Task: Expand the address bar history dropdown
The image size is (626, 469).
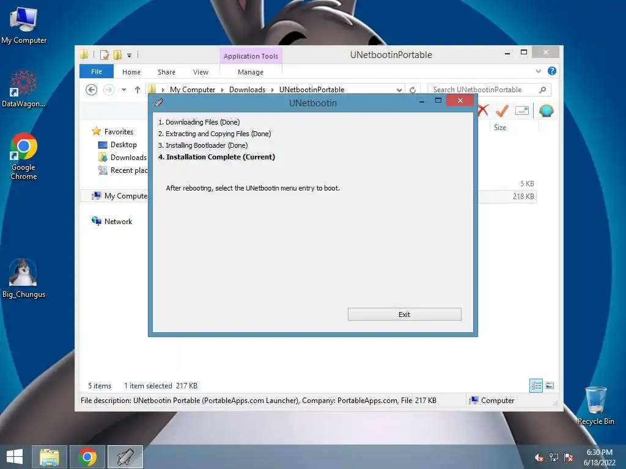Action: [399, 90]
